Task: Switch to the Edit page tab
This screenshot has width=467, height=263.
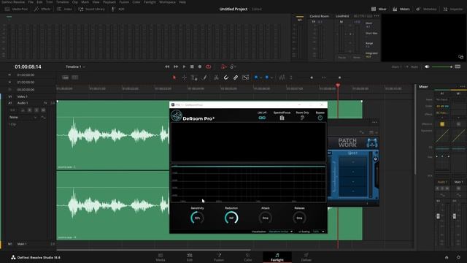Action: click(190, 257)
